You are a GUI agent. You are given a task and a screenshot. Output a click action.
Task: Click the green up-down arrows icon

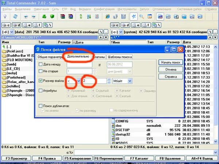pos(81,16)
